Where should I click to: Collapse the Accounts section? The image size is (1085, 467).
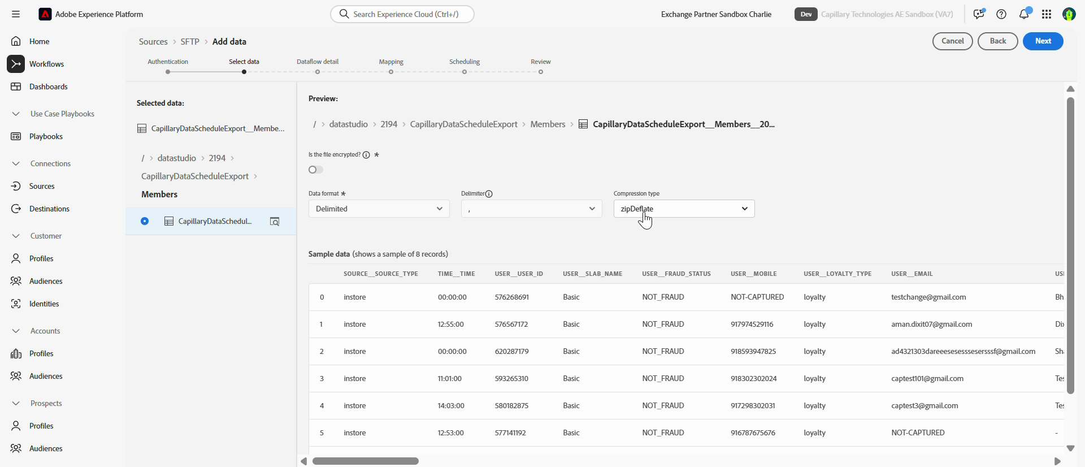click(16, 331)
